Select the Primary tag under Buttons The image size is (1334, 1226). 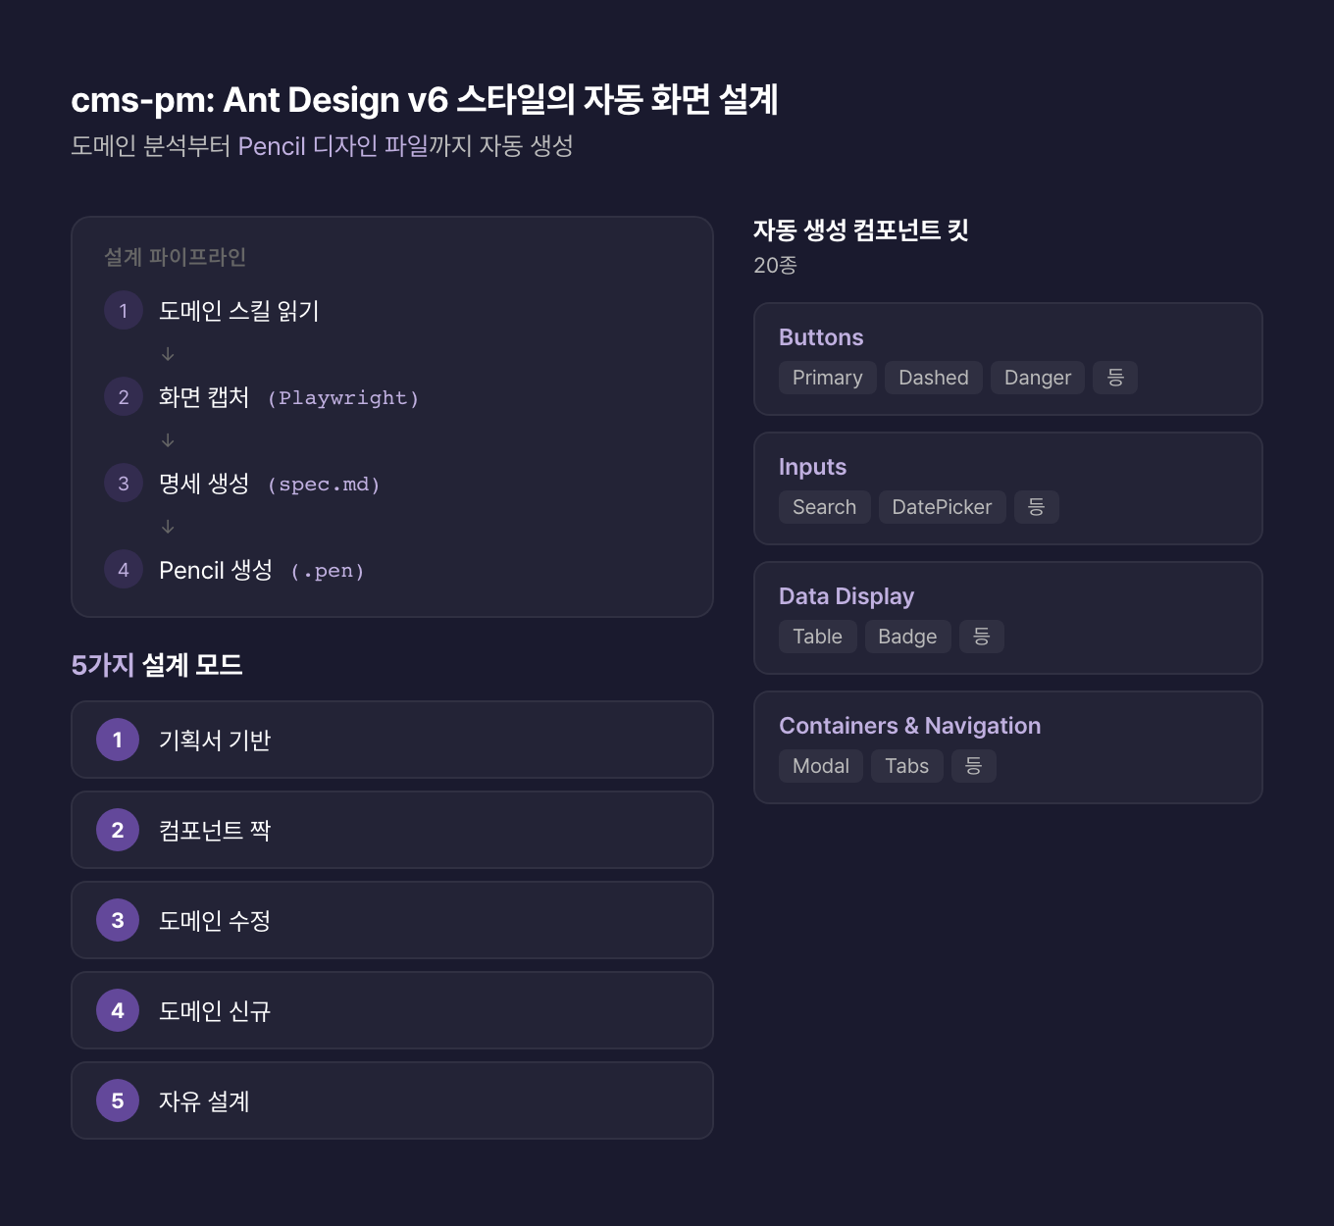[827, 378]
